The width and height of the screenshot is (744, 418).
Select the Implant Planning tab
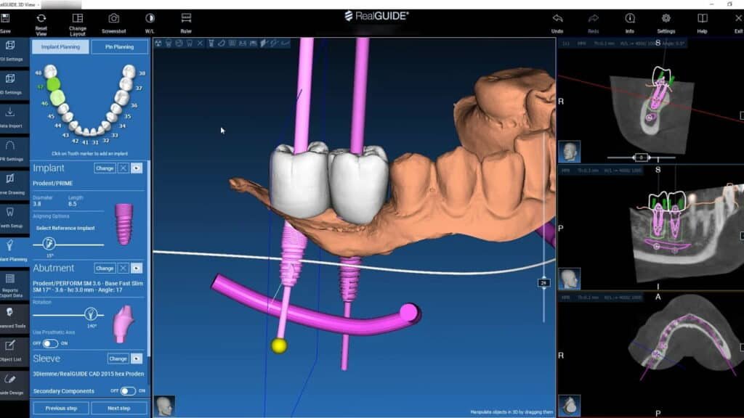pyautogui.click(x=61, y=46)
